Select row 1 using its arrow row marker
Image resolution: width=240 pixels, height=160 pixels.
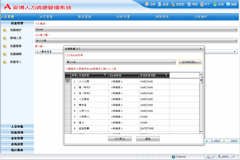(x=68, y=82)
